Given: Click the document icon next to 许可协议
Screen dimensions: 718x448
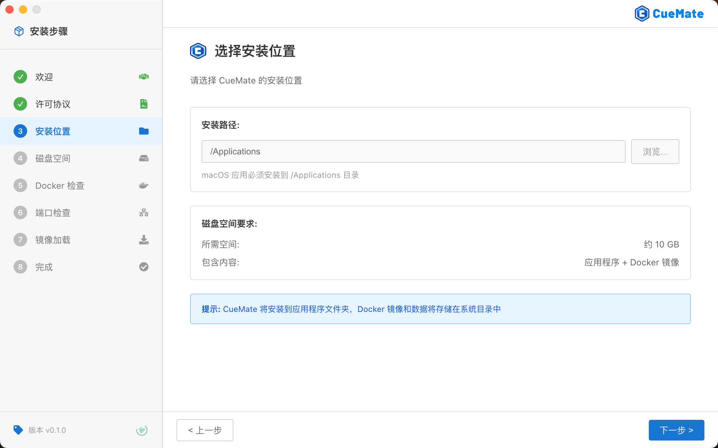Looking at the screenshot, I should [x=144, y=104].
